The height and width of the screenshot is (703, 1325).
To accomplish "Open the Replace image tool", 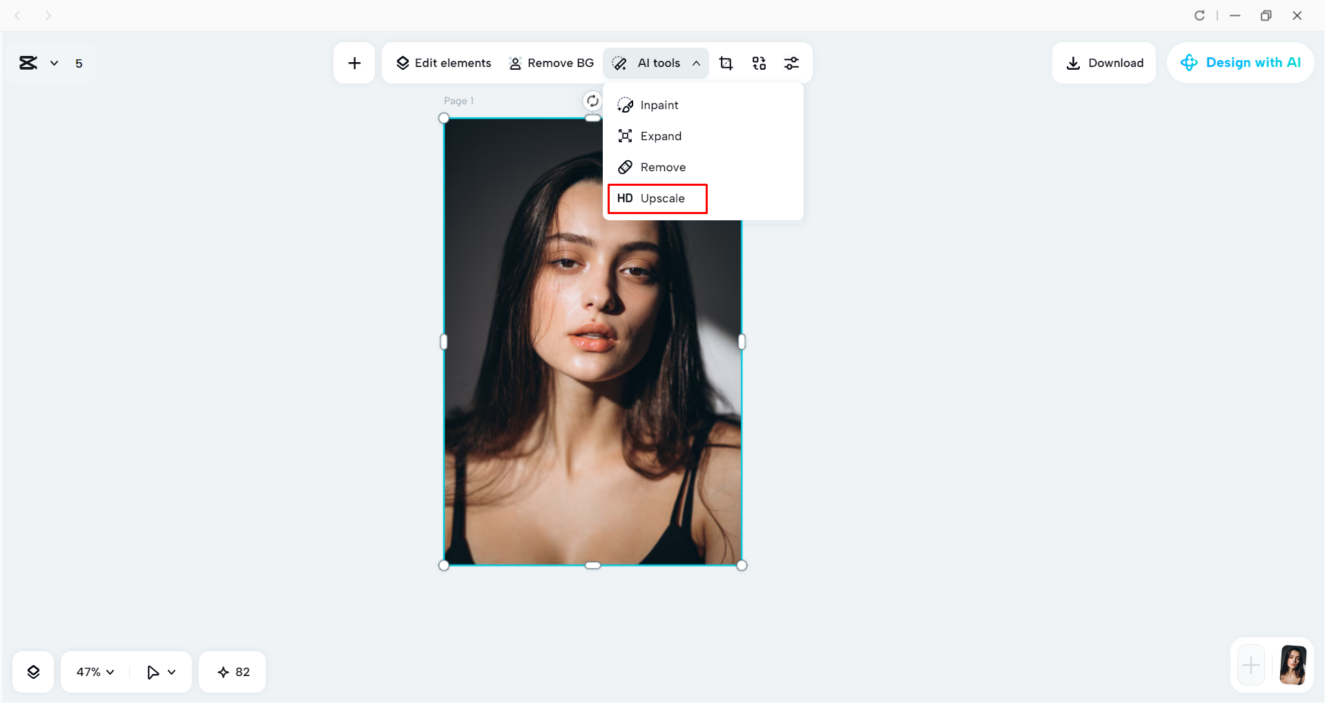I will tap(759, 63).
